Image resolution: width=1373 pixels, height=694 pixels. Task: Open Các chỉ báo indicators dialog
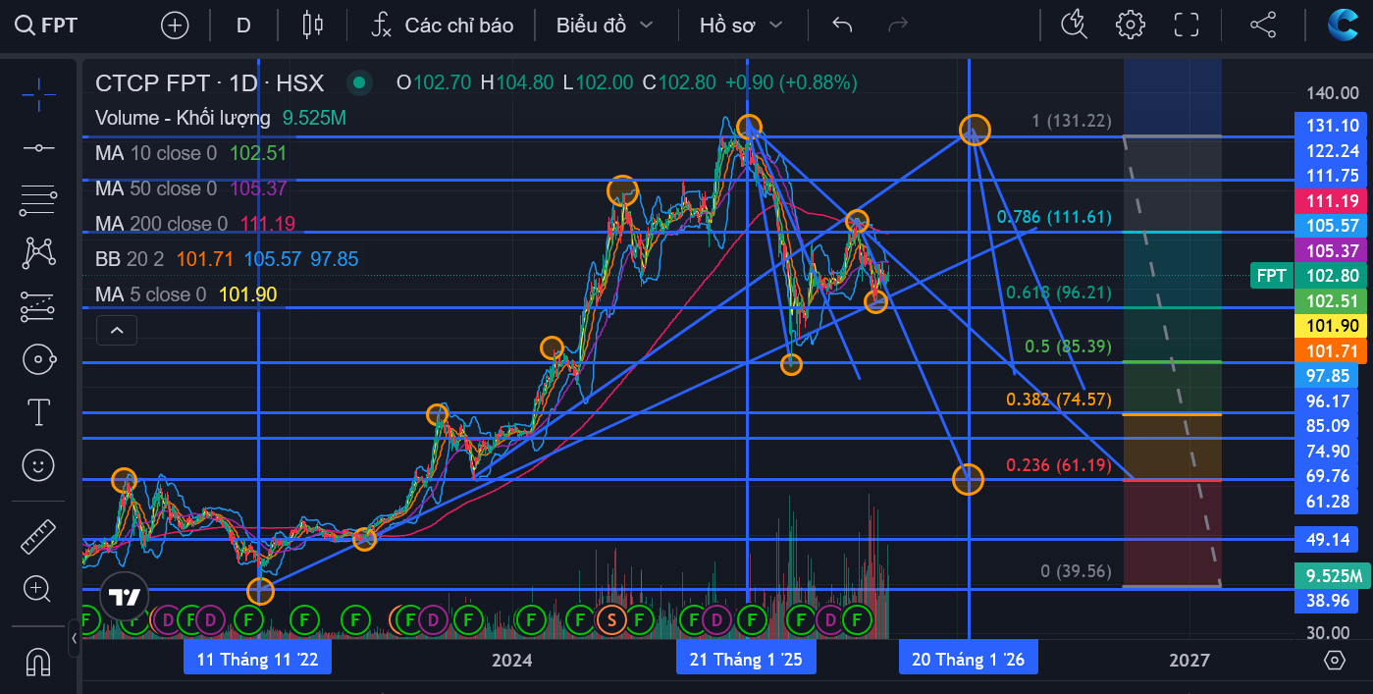[442, 26]
